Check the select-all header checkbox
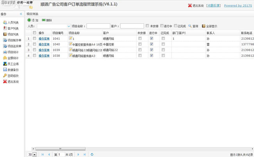The image size is (254, 157). pos(34,33)
